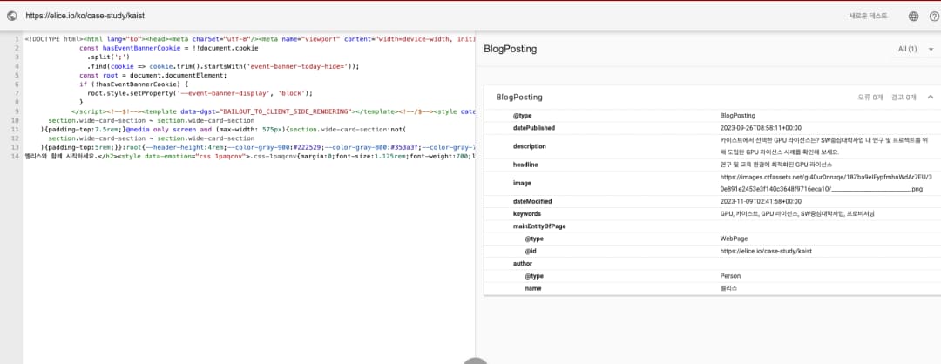Select the description property label
The image size is (941, 364).
click(530, 145)
